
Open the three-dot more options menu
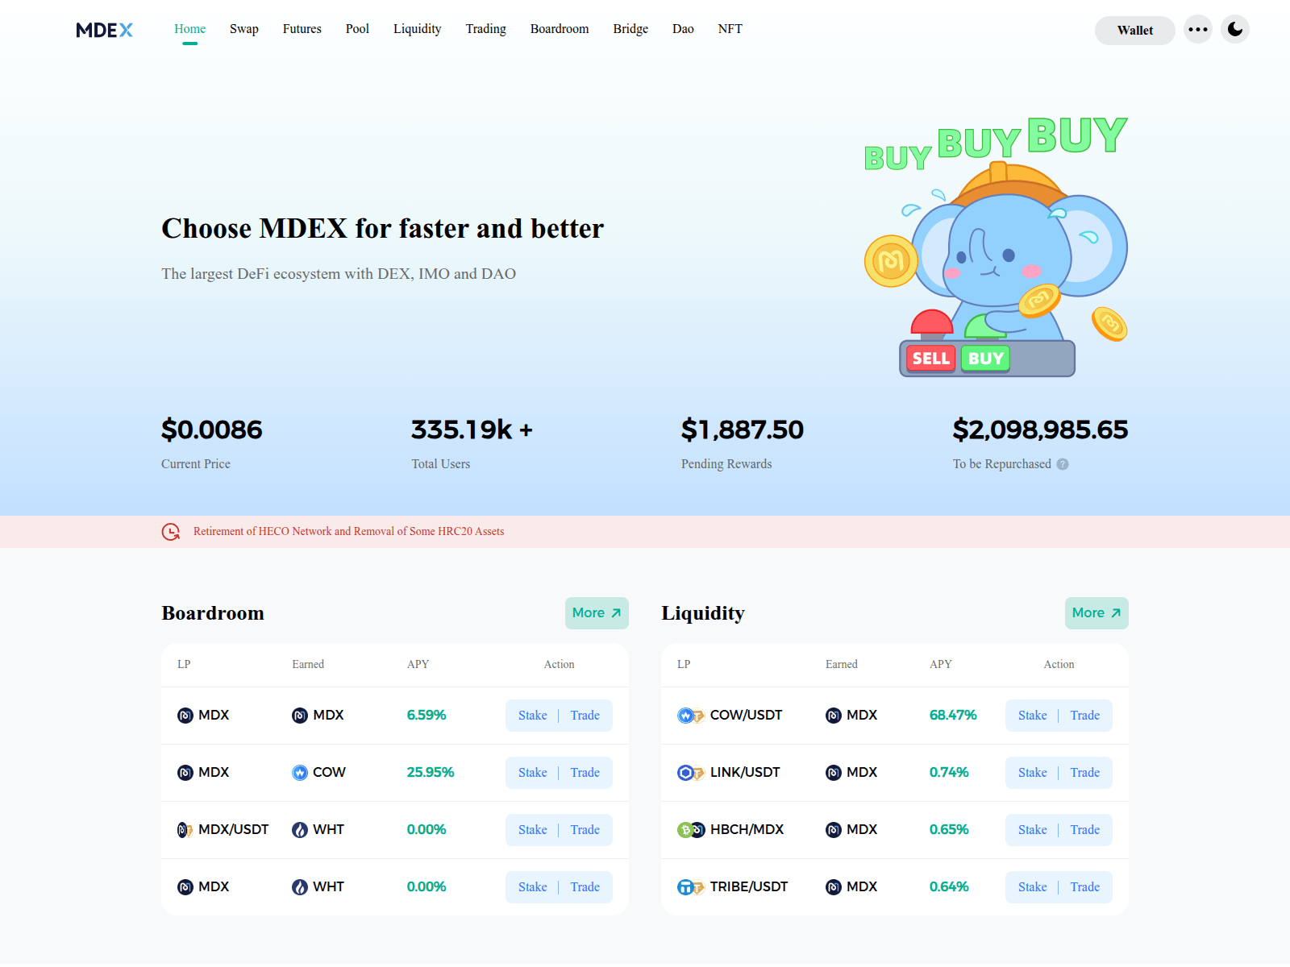point(1198,30)
